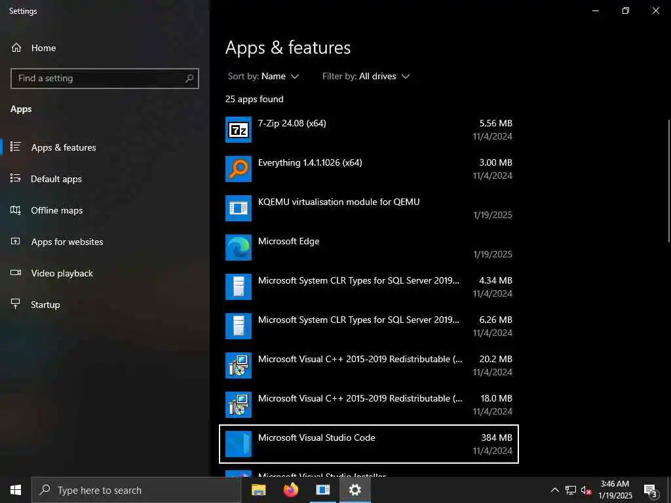Open Offline maps settings

[105, 210]
